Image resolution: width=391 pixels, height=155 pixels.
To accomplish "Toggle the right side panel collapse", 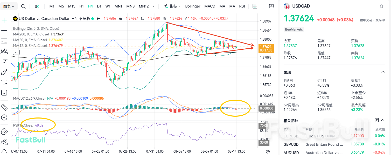I will pyautogui.click(x=271, y=6).
